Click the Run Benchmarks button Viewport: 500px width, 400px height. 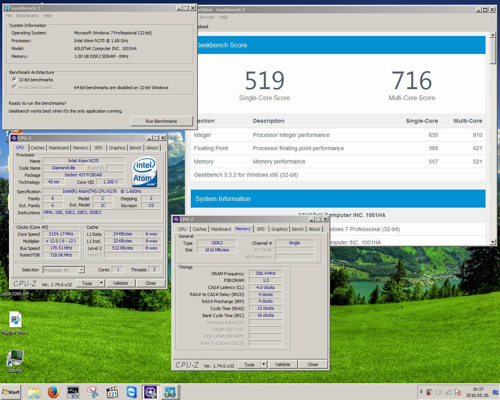click(161, 121)
